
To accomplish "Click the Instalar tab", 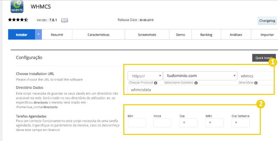I will click(x=21, y=35).
